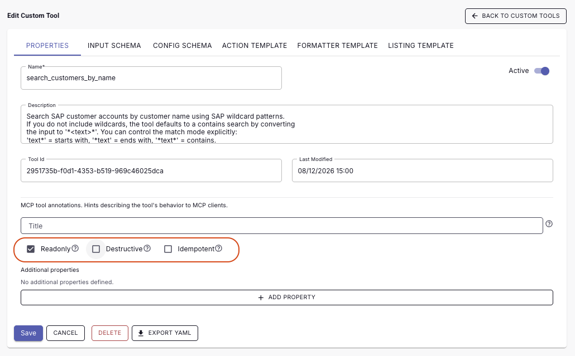575x356 pixels.
Task: Click the 'No additional properties defined.' text
Action: coord(67,282)
